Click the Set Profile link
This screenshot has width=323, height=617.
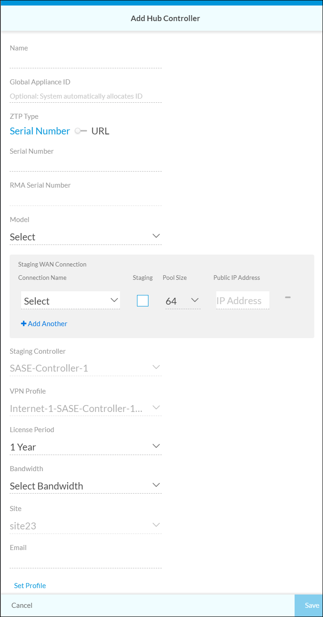click(x=30, y=585)
